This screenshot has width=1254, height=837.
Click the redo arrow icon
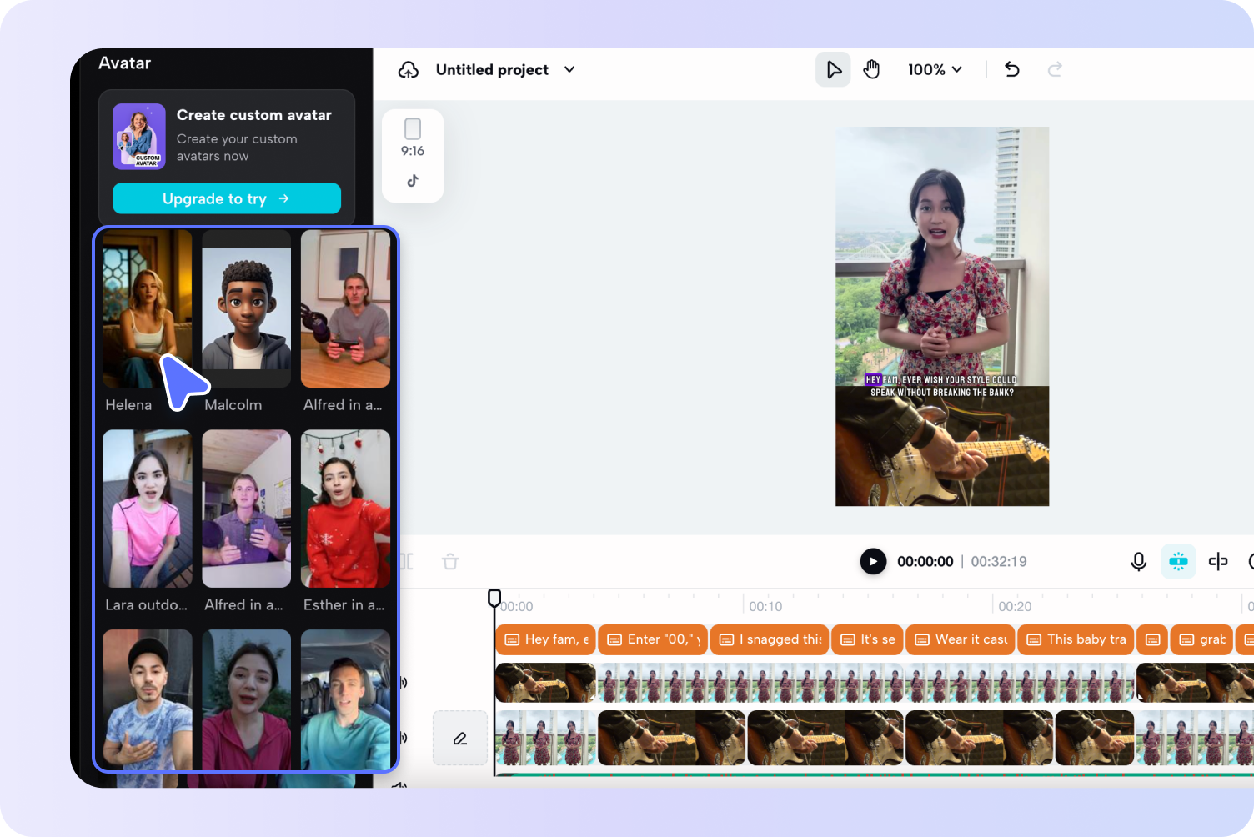(x=1055, y=69)
